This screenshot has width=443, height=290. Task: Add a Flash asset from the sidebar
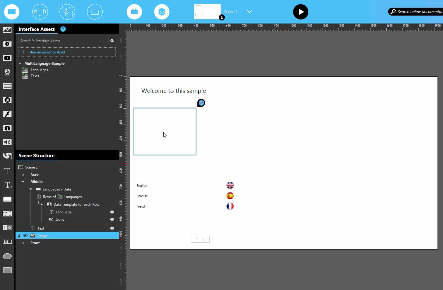pyautogui.click(x=7, y=114)
